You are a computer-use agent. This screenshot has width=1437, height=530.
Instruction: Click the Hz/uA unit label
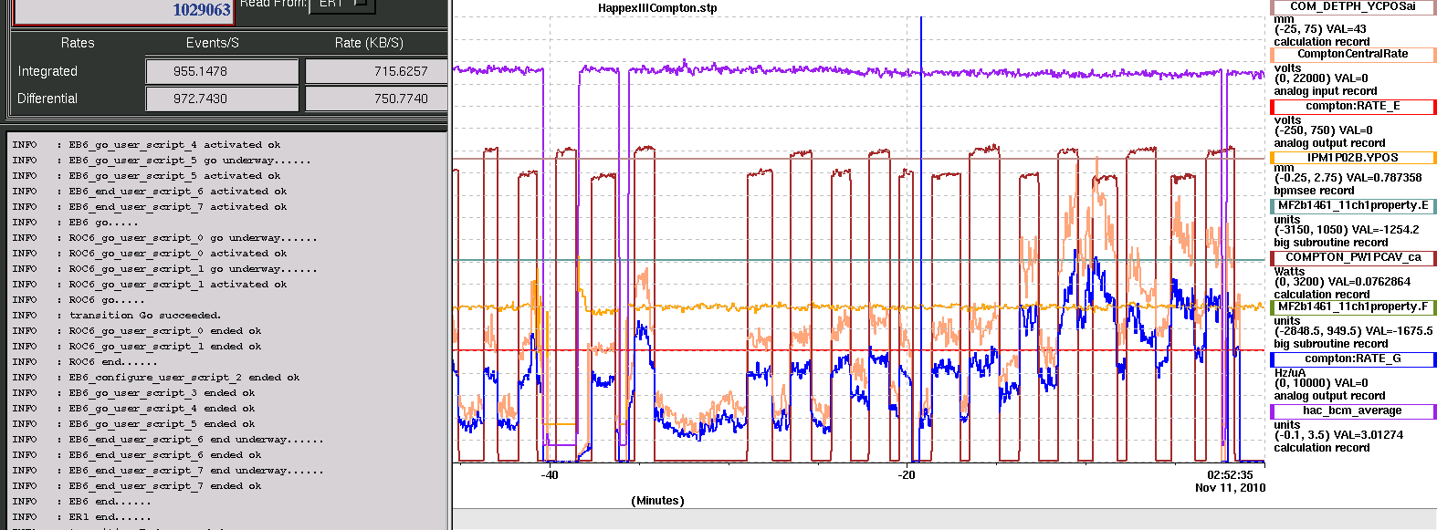click(1290, 372)
